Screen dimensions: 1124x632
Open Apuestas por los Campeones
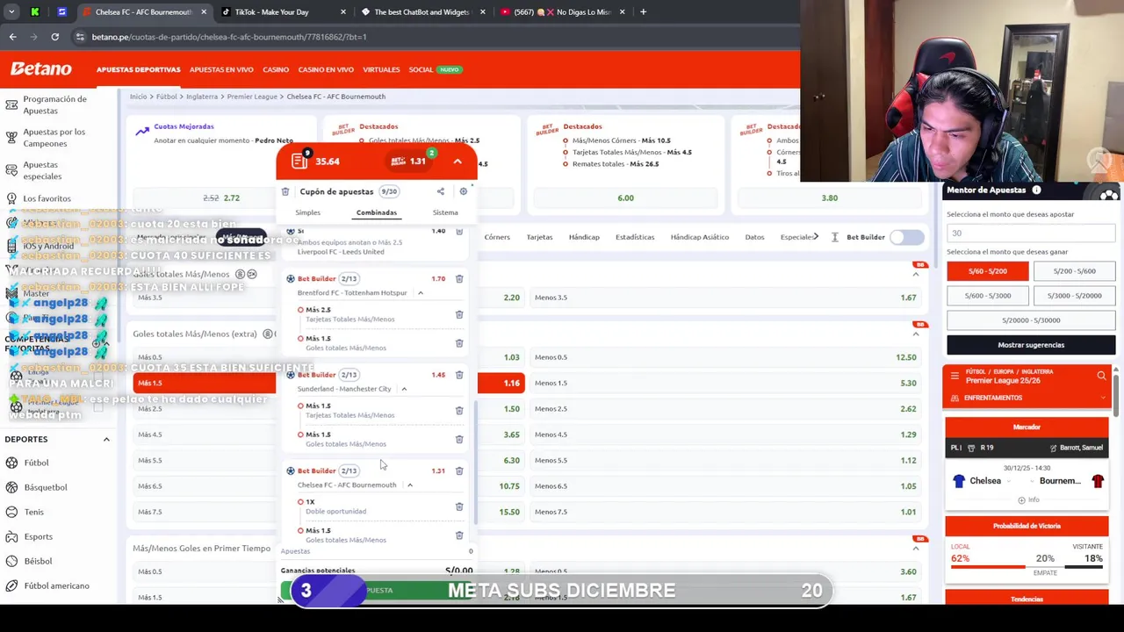pyautogui.click(x=54, y=138)
